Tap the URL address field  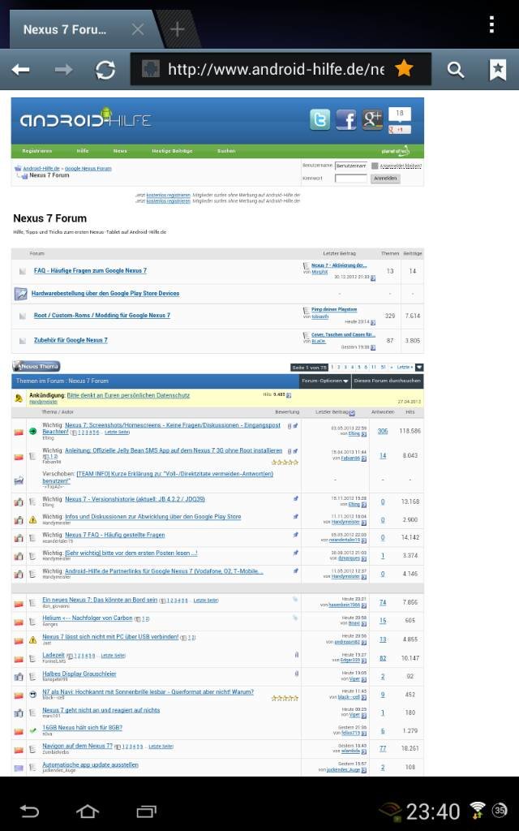(x=276, y=69)
